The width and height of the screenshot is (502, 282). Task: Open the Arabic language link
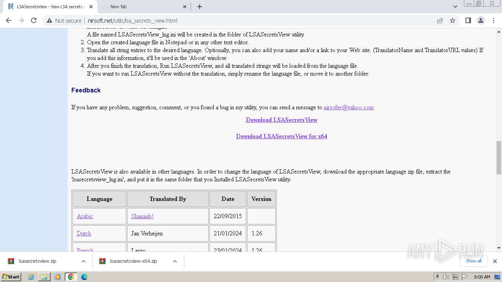click(x=85, y=216)
